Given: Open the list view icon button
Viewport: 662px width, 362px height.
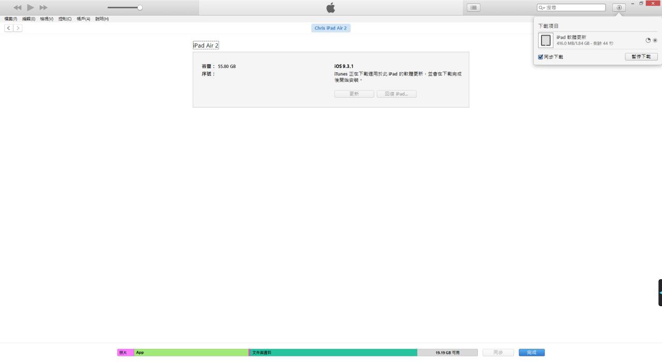Looking at the screenshot, I should (473, 7).
